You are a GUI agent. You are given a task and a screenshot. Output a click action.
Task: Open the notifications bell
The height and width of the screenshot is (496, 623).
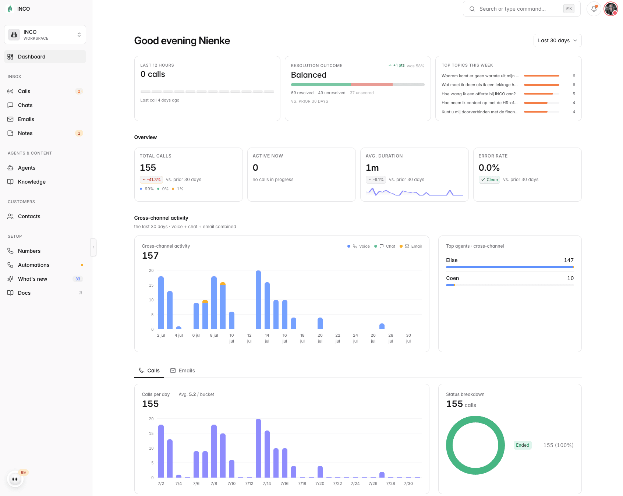click(x=594, y=9)
